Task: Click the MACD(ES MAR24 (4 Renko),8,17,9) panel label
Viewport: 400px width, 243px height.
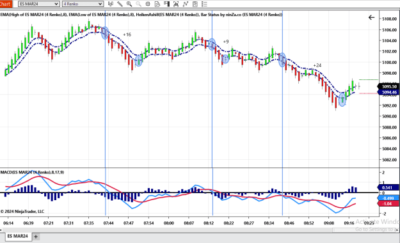Action: click(32, 173)
